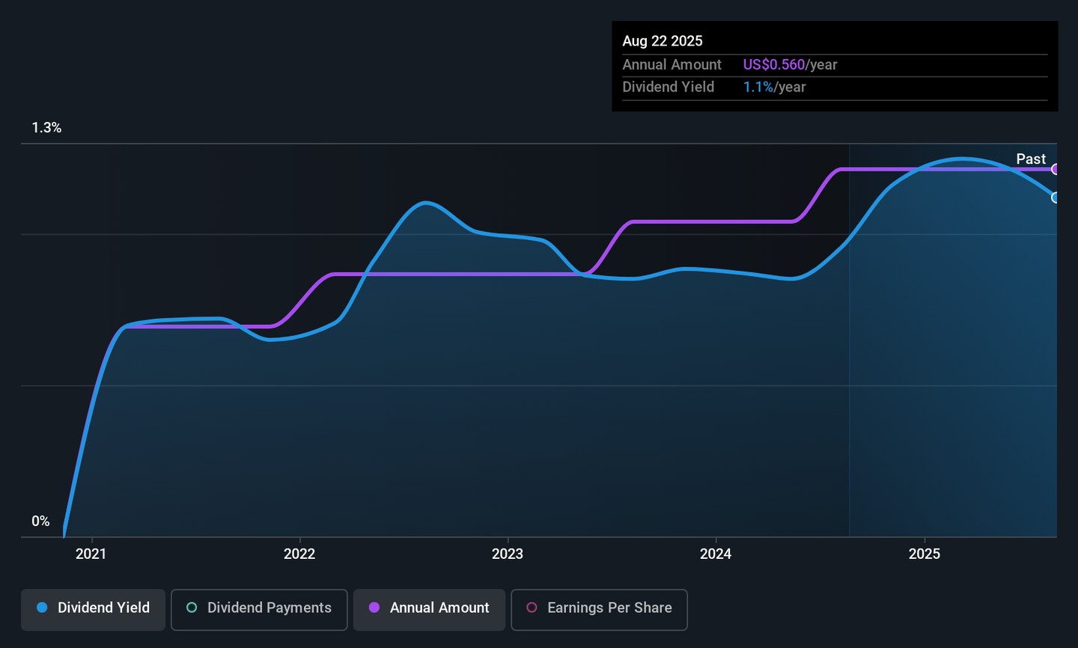The image size is (1078, 648).
Task: Click the purple dot beside Annual Amount
Action: pyautogui.click(x=374, y=608)
